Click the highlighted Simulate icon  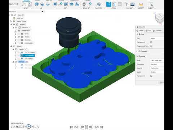pyautogui.click(x=108, y=4)
